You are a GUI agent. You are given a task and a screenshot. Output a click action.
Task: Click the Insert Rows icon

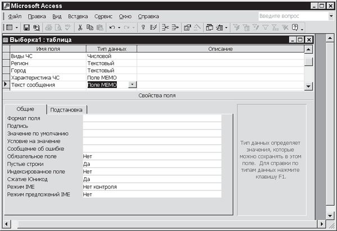tap(165, 27)
